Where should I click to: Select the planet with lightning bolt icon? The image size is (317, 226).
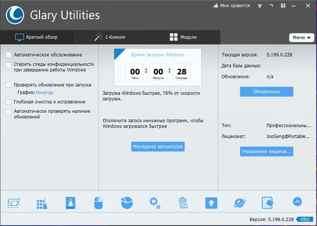239,202
